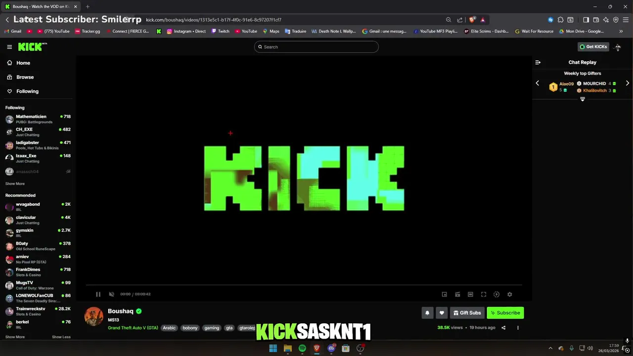
Task: Open the browser zoom control
Action: click(449, 20)
